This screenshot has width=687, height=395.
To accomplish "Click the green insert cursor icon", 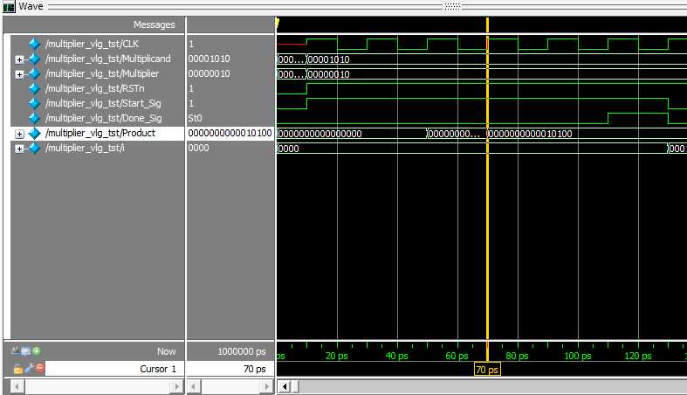I will 37,350.
